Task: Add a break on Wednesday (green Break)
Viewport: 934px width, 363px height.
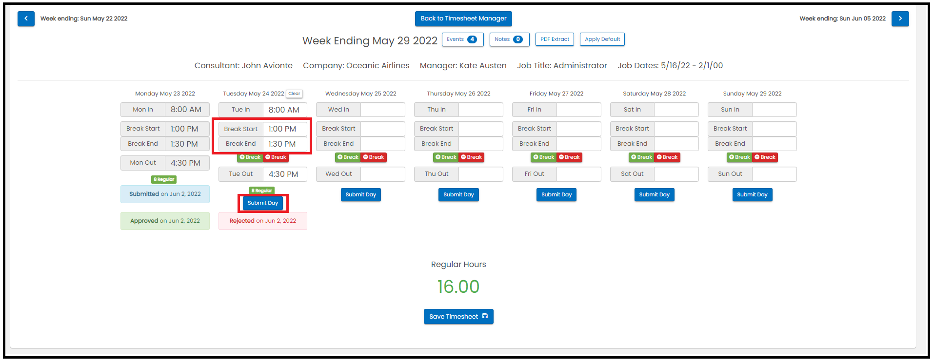Action: point(348,157)
